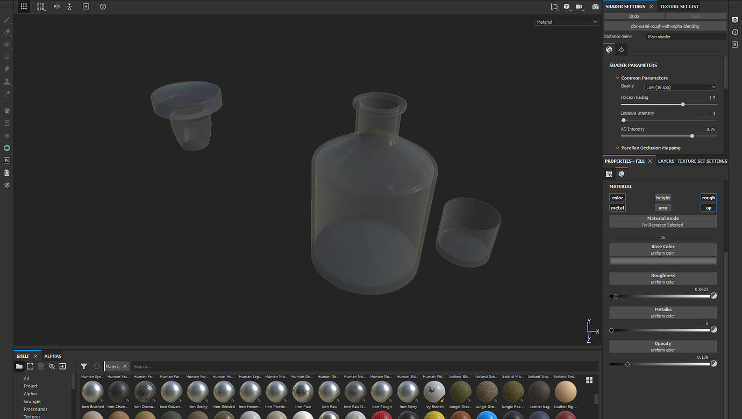
Task: Click the shelf folder icon
Action: click(19, 366)
